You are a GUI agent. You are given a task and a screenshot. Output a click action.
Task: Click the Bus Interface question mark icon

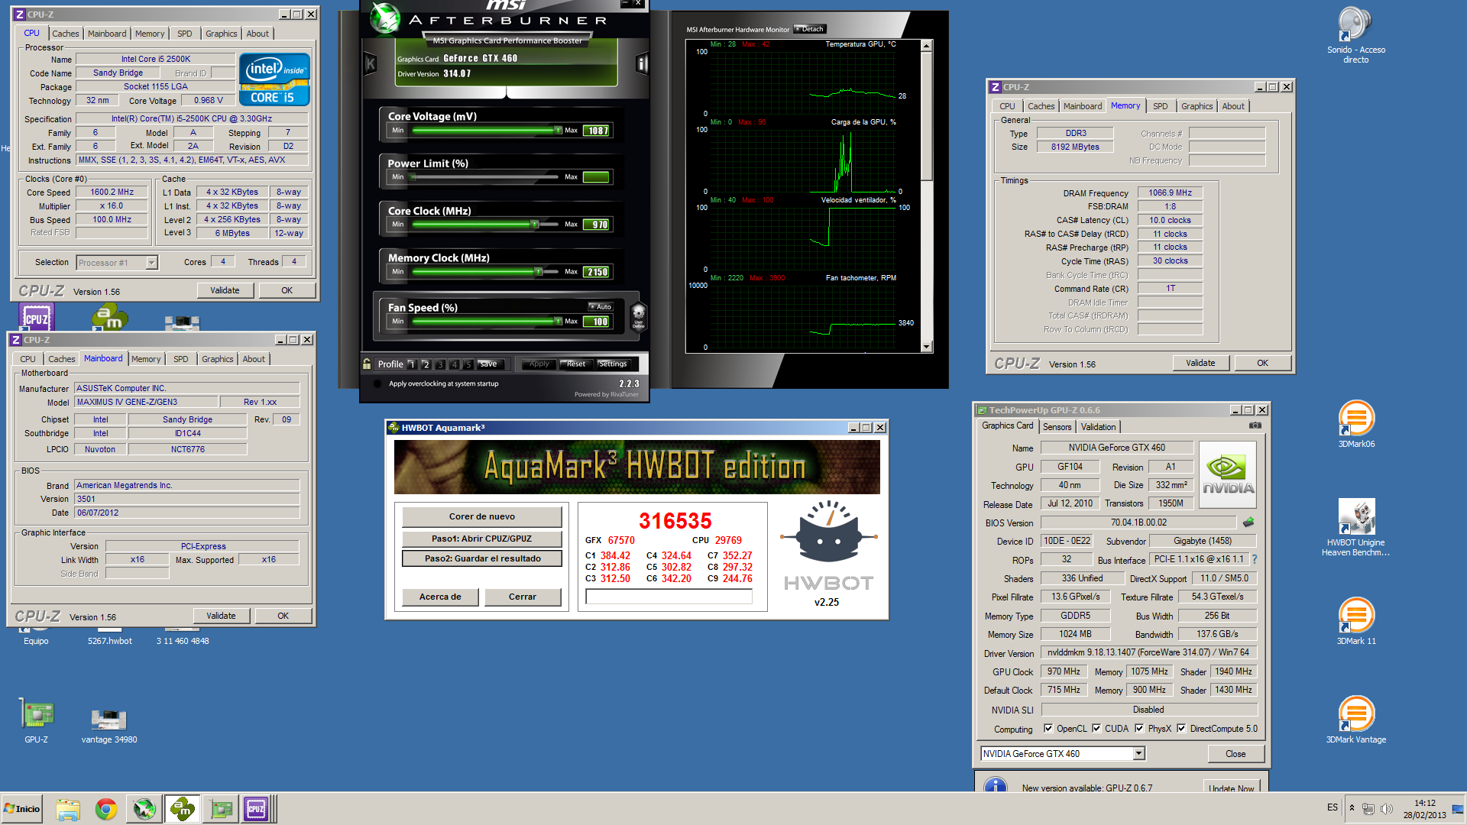[x=1254, y=559]
